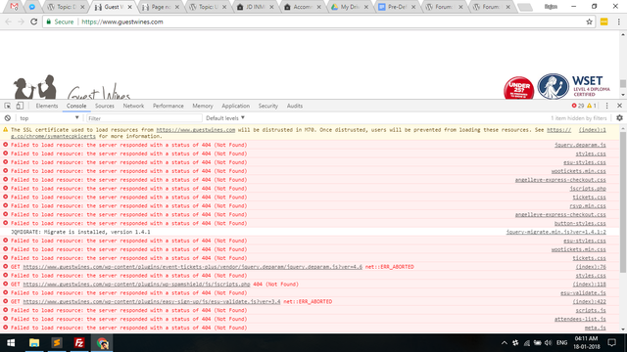
Task: Open the Windows notification center icon
Action: pos(611,343)
